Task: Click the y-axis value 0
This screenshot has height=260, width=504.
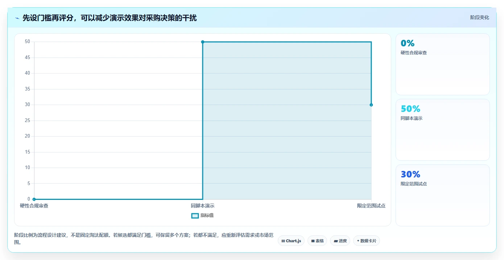Action: [29, 199]
